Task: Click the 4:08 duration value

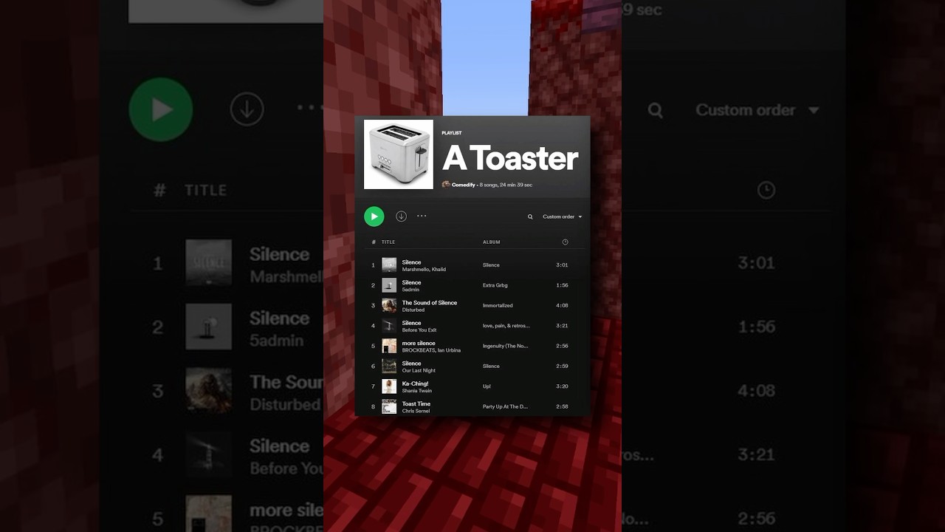Action: pos(562,305)
